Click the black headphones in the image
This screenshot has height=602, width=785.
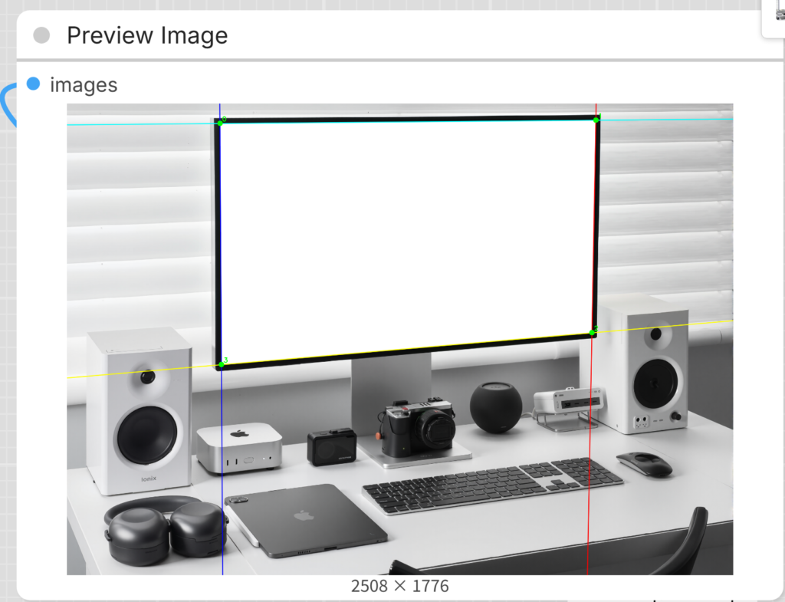pos(165,529)
